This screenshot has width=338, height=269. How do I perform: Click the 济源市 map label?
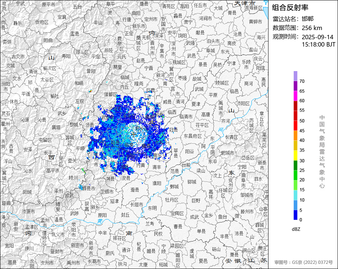pos(28,211)
